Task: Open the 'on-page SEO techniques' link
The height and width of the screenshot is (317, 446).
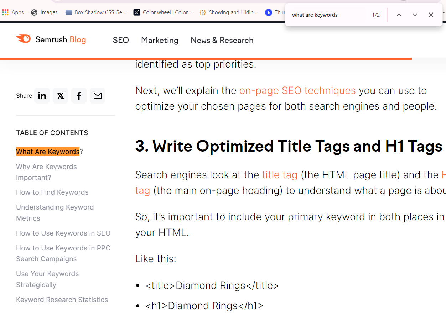Action: 297,90
